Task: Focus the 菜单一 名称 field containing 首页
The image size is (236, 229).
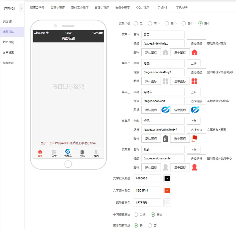Action: (x=163, y=35)
